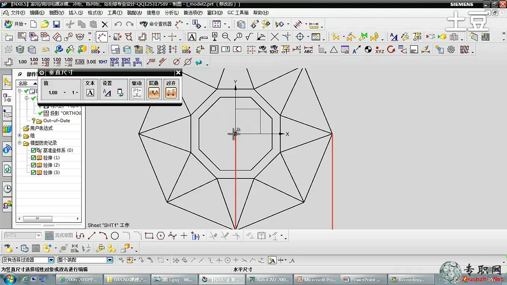Open the 分析(L) menu
Image resolution: width=507 pixels, height=285 pixels.
(171, 13)
